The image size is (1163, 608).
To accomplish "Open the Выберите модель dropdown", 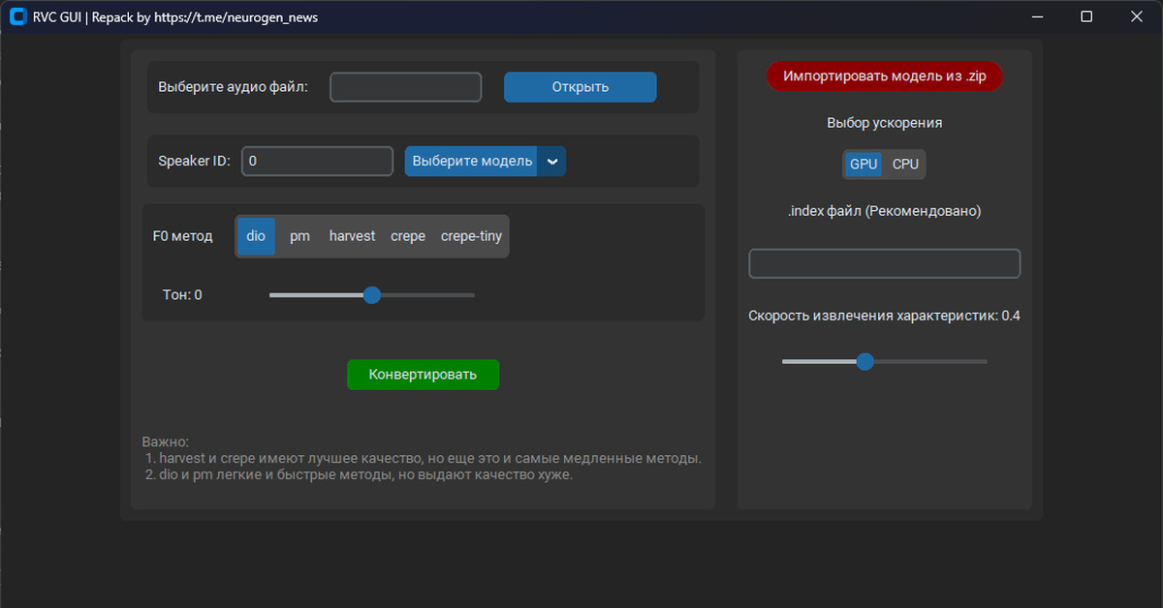I will (x=472, y=162).
